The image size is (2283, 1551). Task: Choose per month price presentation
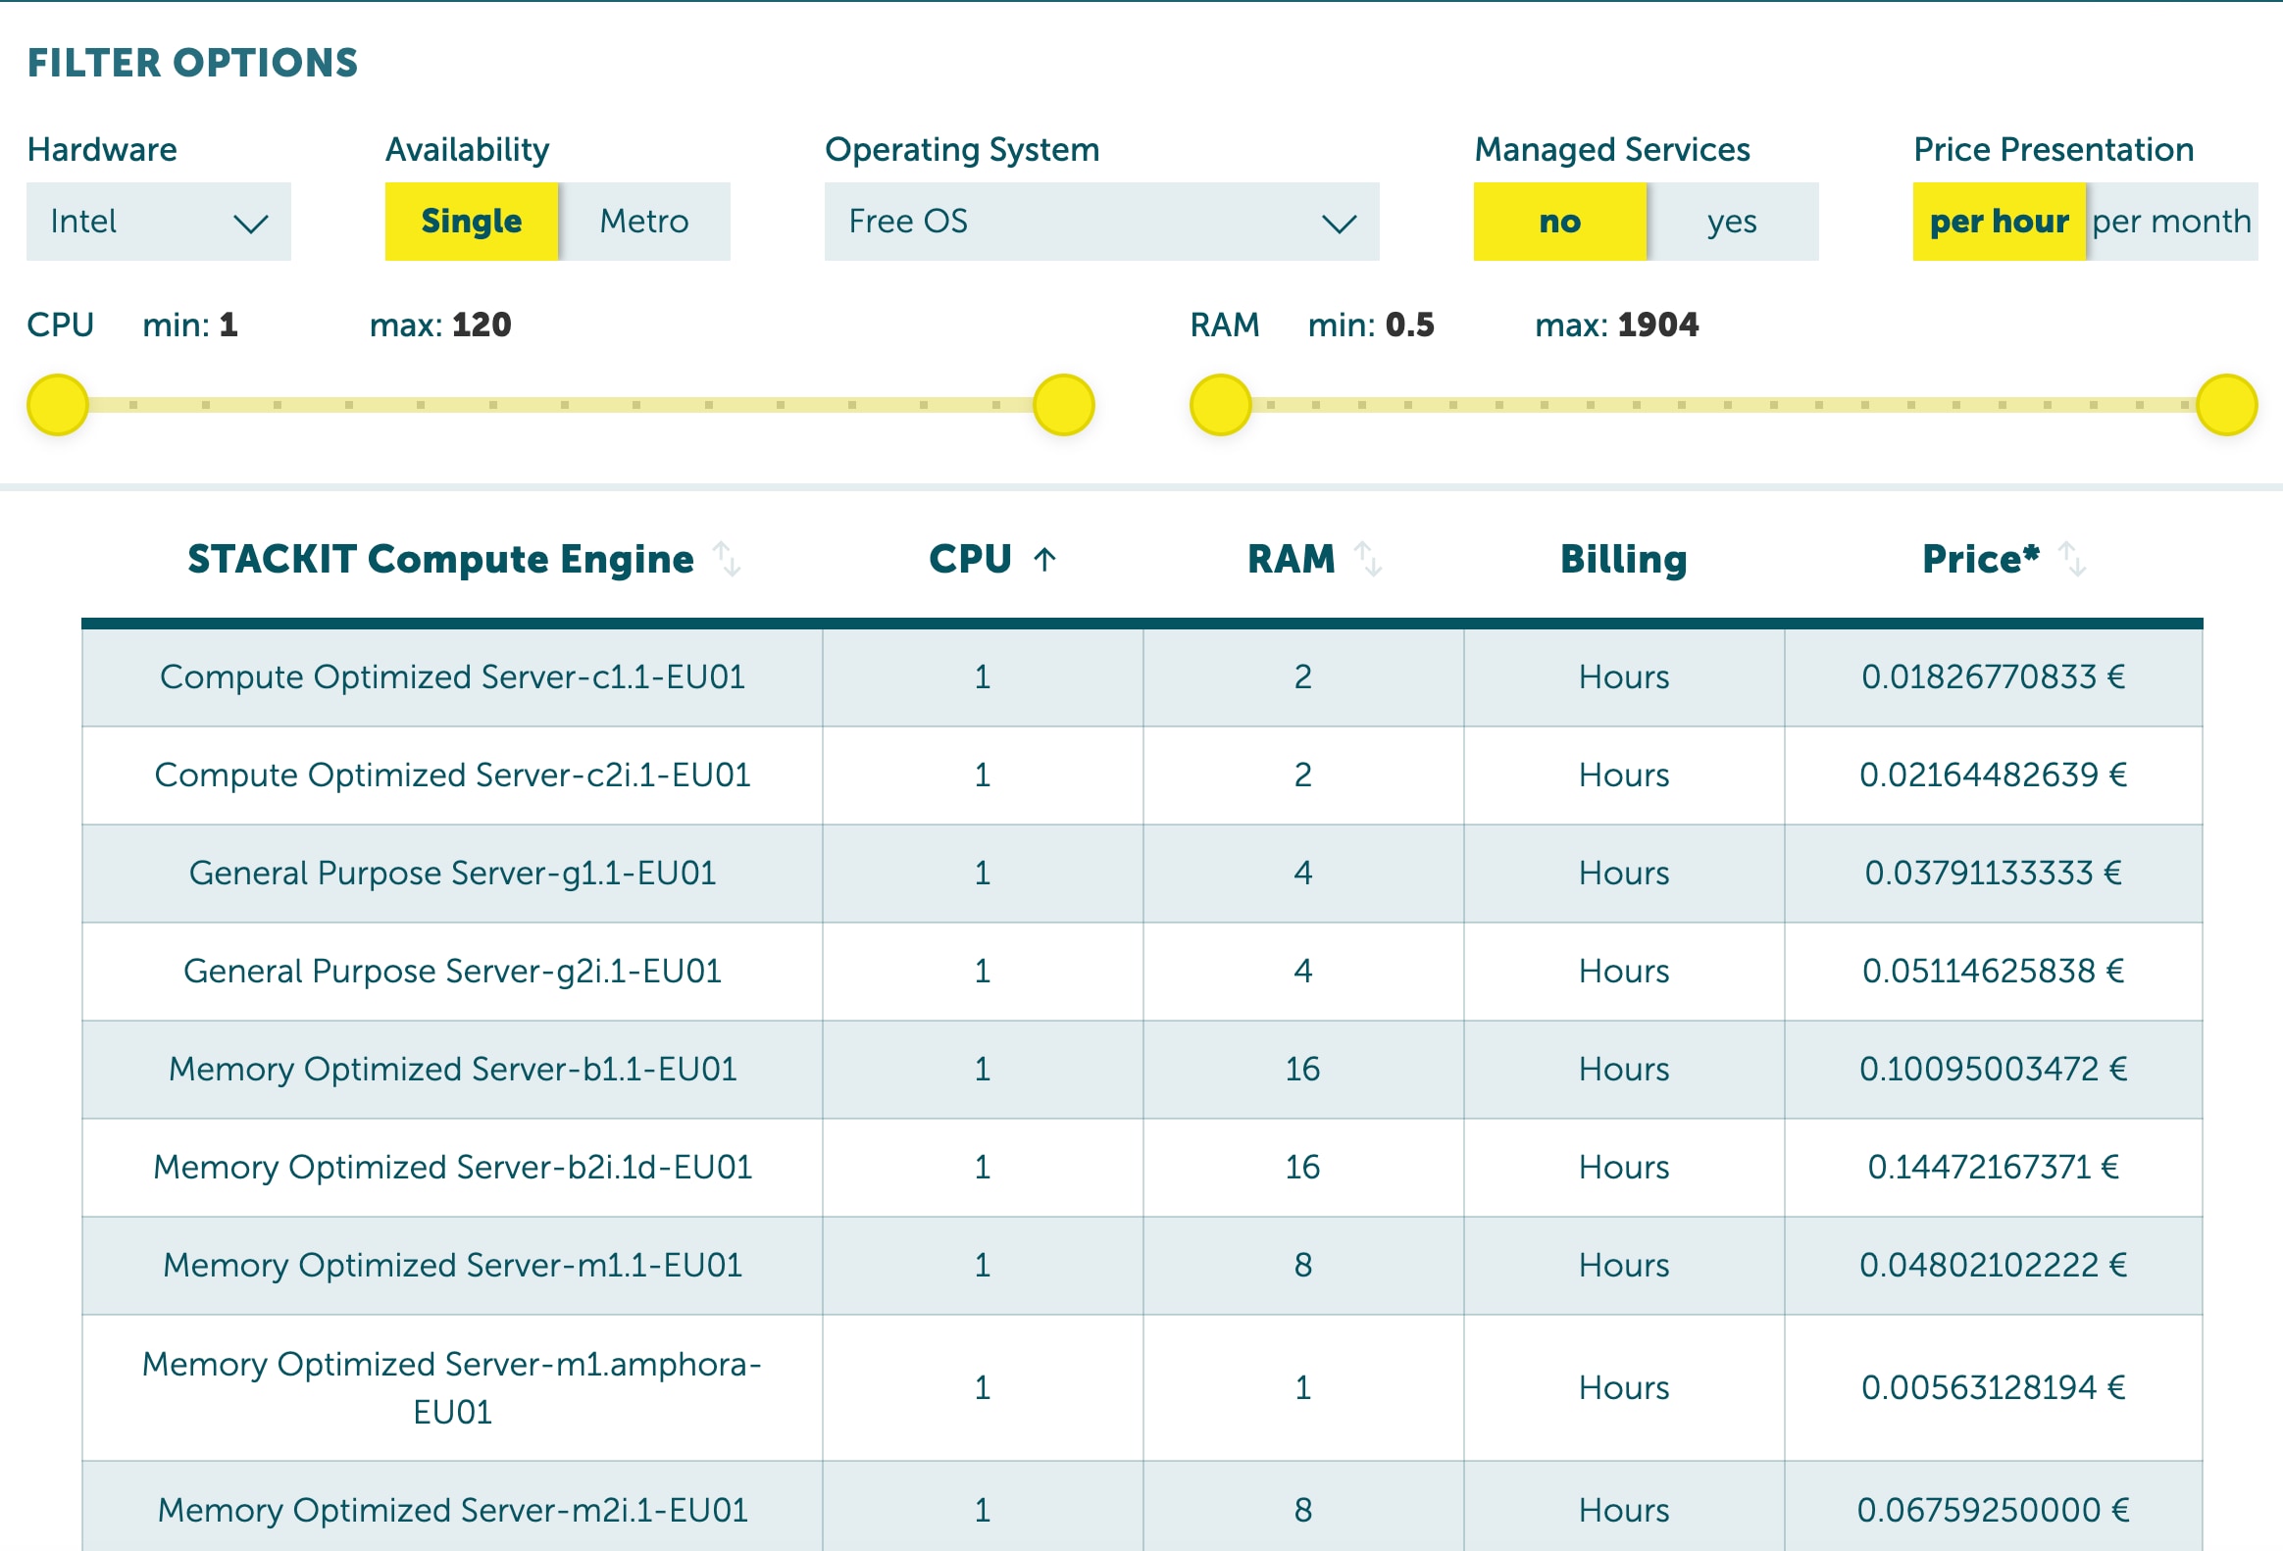(2172, 221)
